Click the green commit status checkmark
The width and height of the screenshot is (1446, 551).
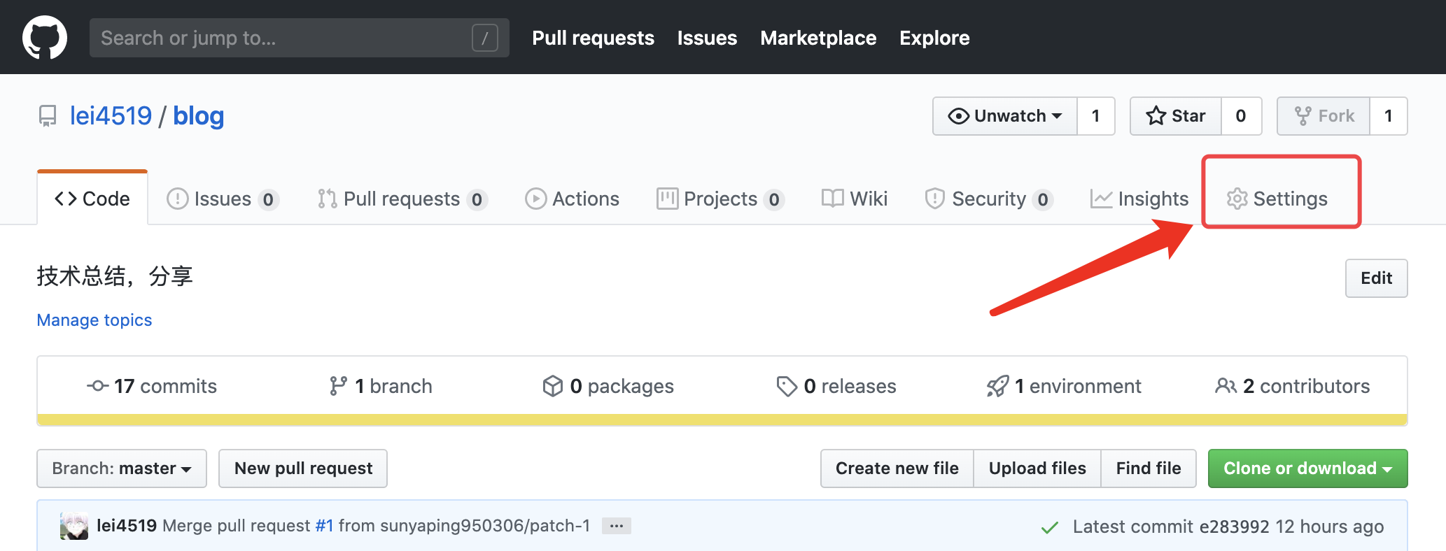[x=1049, y=527]
